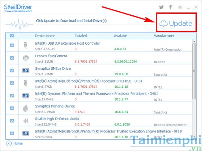The height and width of the screenshot is (151, 202).
Task: Minimize the SnailDriver window
Action: [x=188, y=8]
